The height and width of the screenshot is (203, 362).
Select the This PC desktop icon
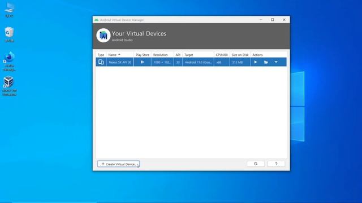pyautogui.click(x=9, y=10)
